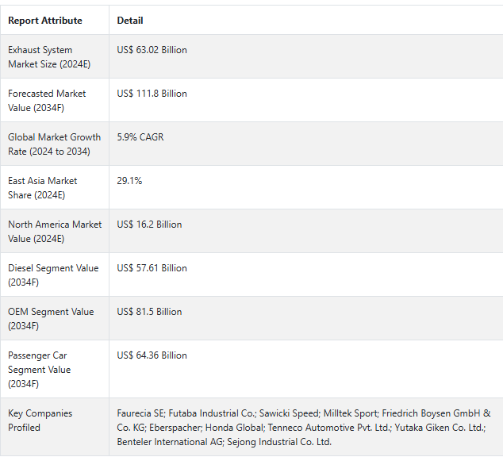Click the 29.1% value

pos(129,181)
